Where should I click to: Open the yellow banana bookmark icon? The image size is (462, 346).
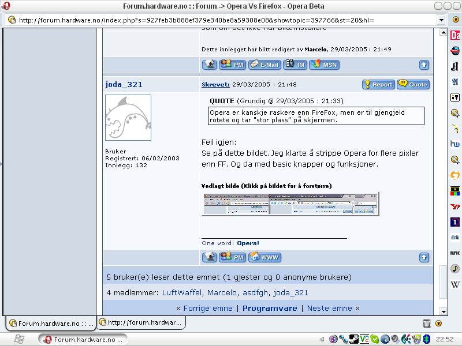[x=455, y=128]
